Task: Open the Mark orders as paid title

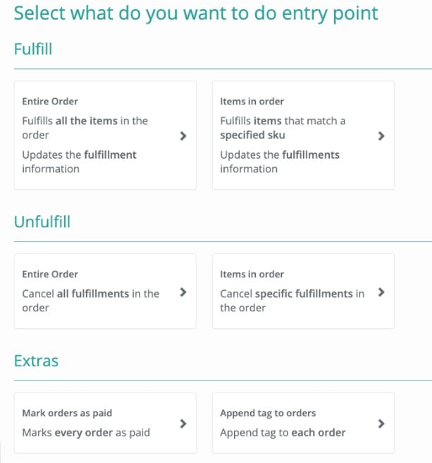Action: coord(67,413)
